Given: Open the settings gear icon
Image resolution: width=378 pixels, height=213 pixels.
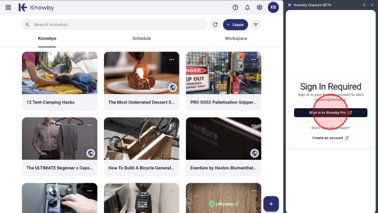Looking at the screenshot, I should [259, 8].
